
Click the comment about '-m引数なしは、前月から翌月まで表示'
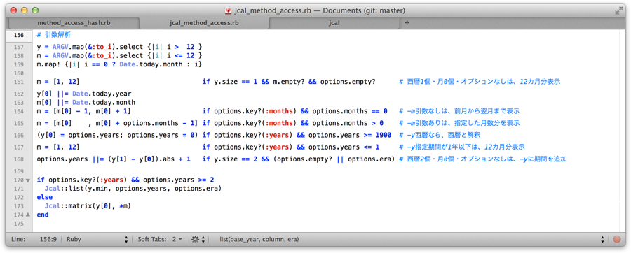click(459, 110)
